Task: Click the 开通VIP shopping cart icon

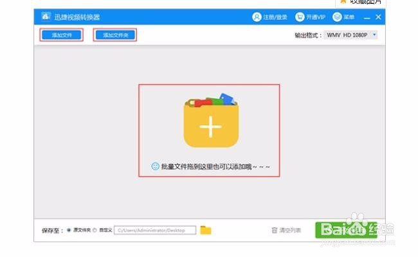Action: [x=300, y=17]
